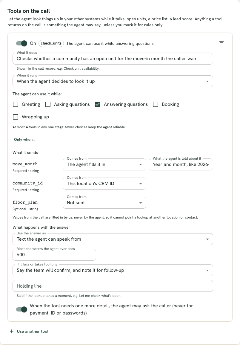The height and width of the screenshot is (345, 240).
Task: Open Comes from dropdown for floor_plan
Action: 104,203
